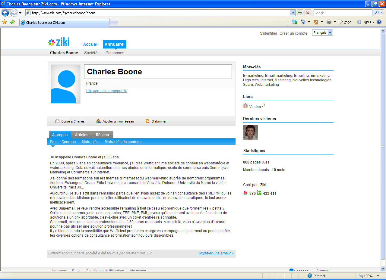Open the Page menu
This screenshot has height=280, width=386.
pos(346,22)
